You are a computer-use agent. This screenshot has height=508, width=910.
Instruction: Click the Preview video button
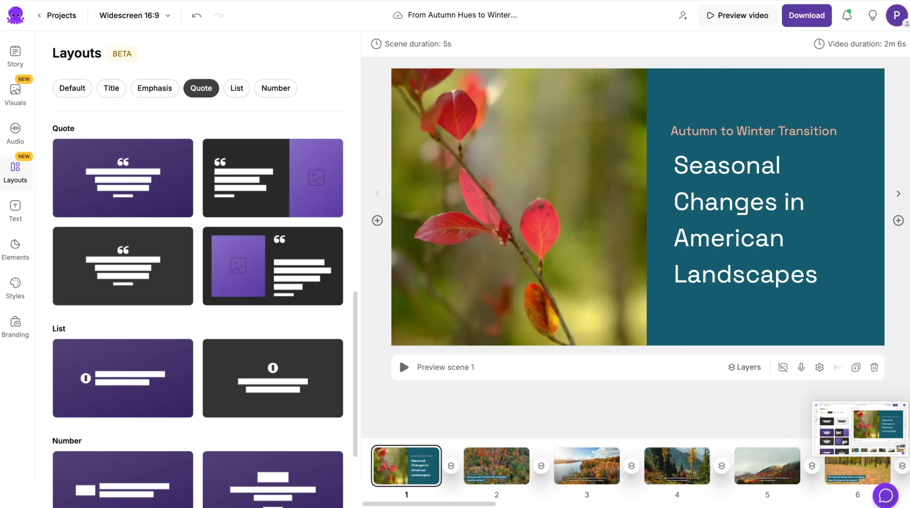[738, 15]
